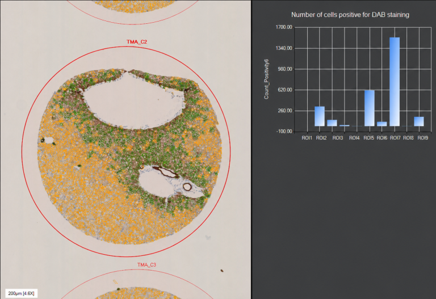436x299 pixels.
Task: Click the -100.00 y-axis value
Action: click(x=284, y=132)
